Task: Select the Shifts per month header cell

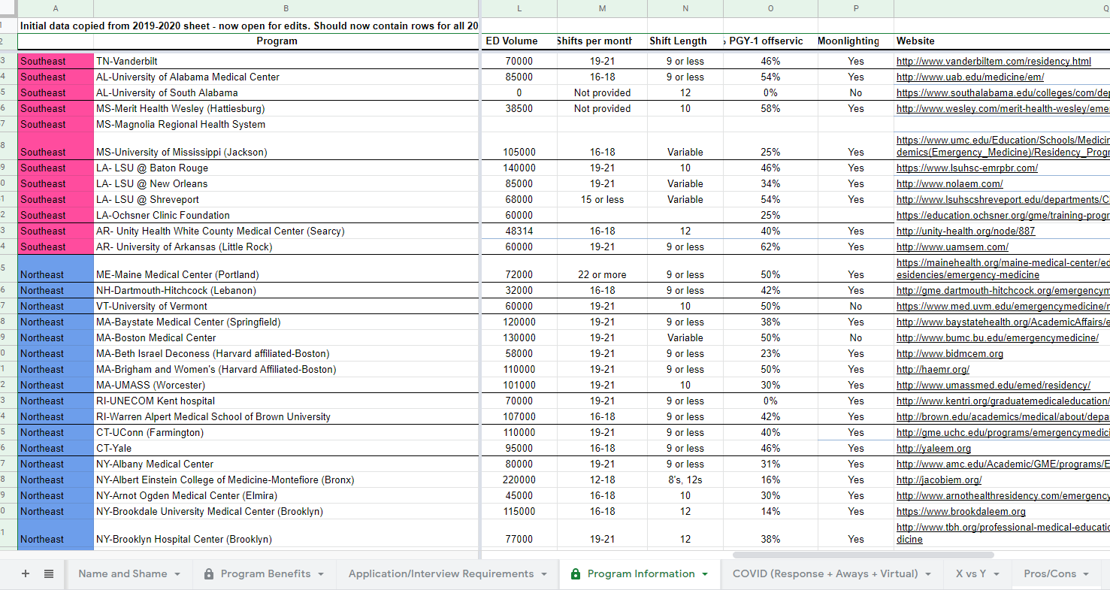Action: point(602,41)
